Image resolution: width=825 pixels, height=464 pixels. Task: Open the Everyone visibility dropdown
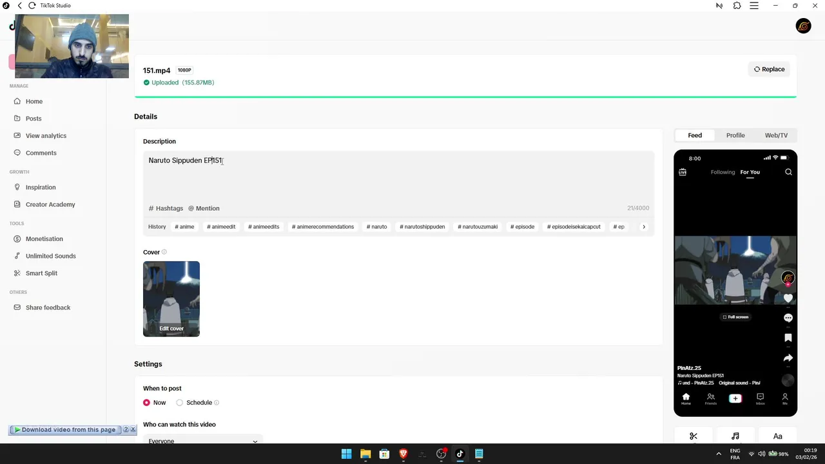(x=203, y=441)
